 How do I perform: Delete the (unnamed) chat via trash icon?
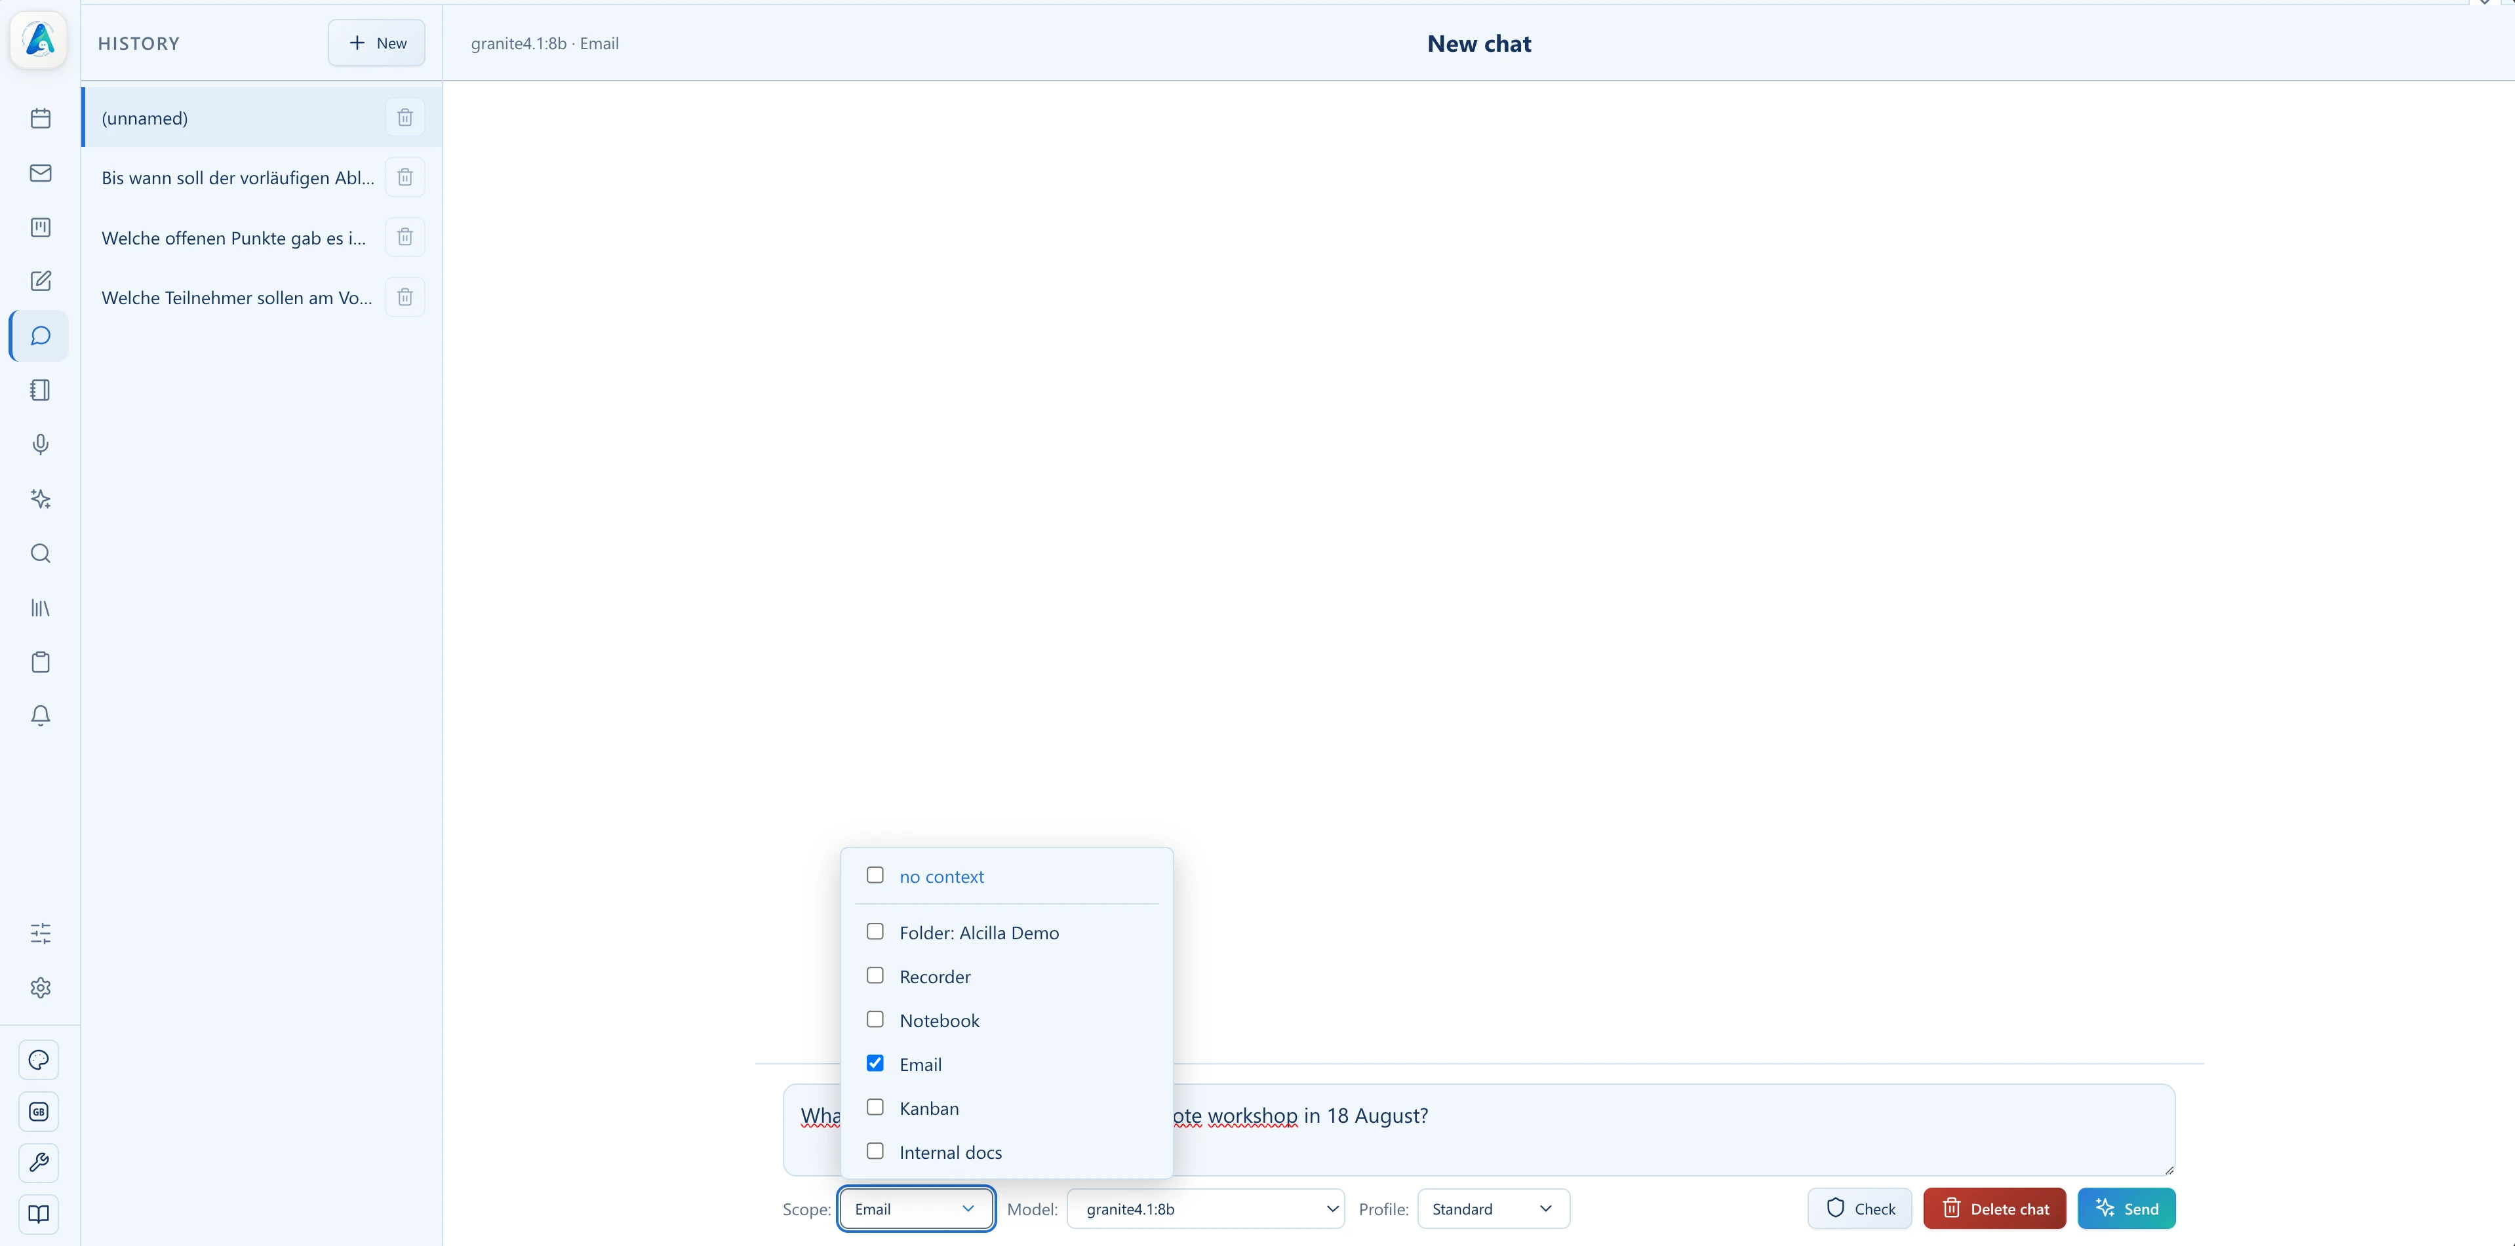tap(405, 117)
